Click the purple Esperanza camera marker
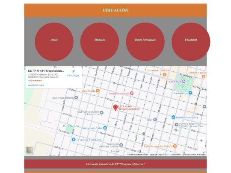The height and width of the screenshot is (173, 231). point(184,81)
